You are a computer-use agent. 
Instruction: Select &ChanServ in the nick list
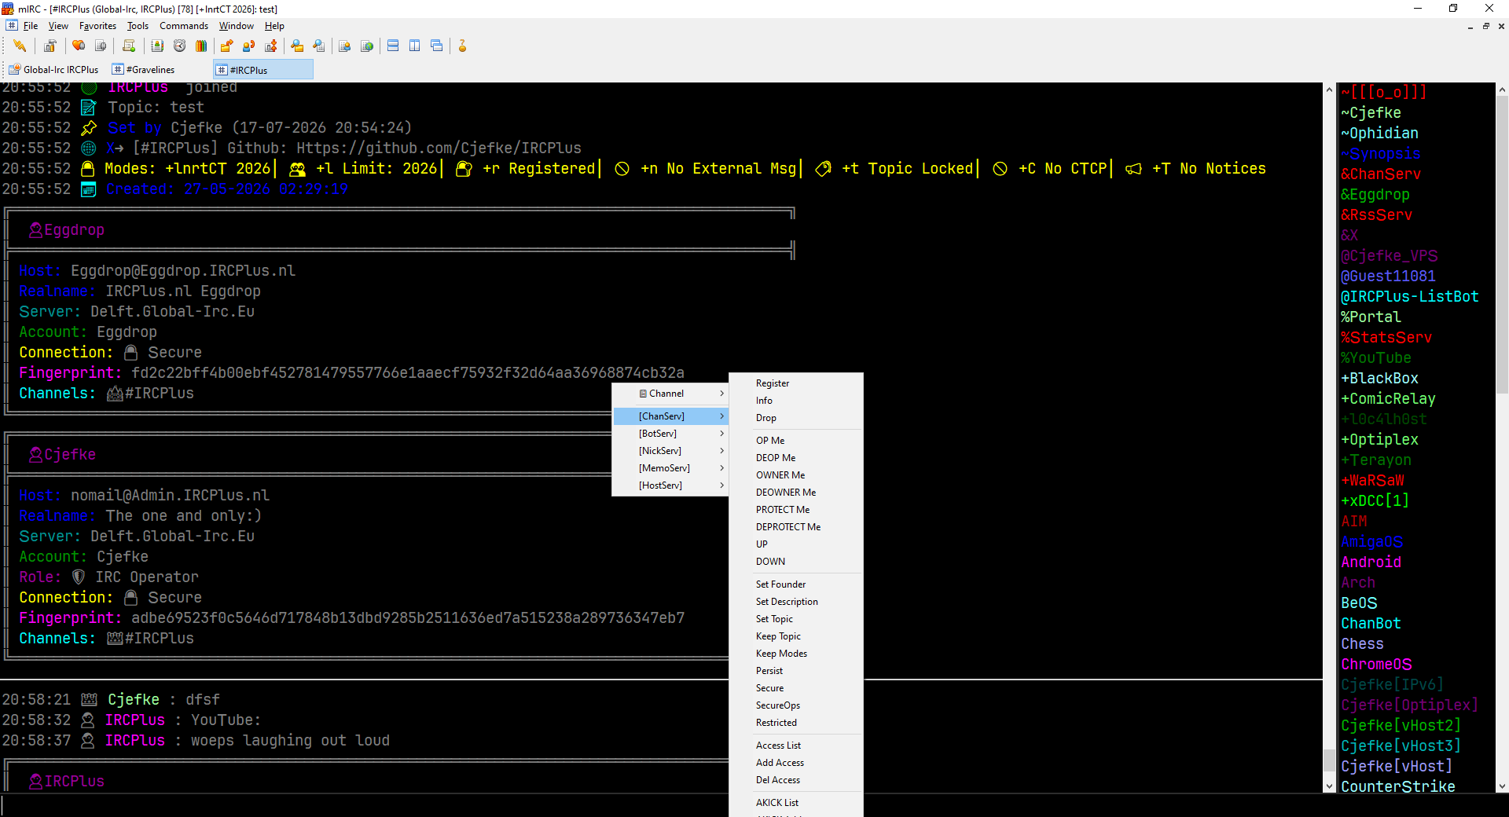1381,174
